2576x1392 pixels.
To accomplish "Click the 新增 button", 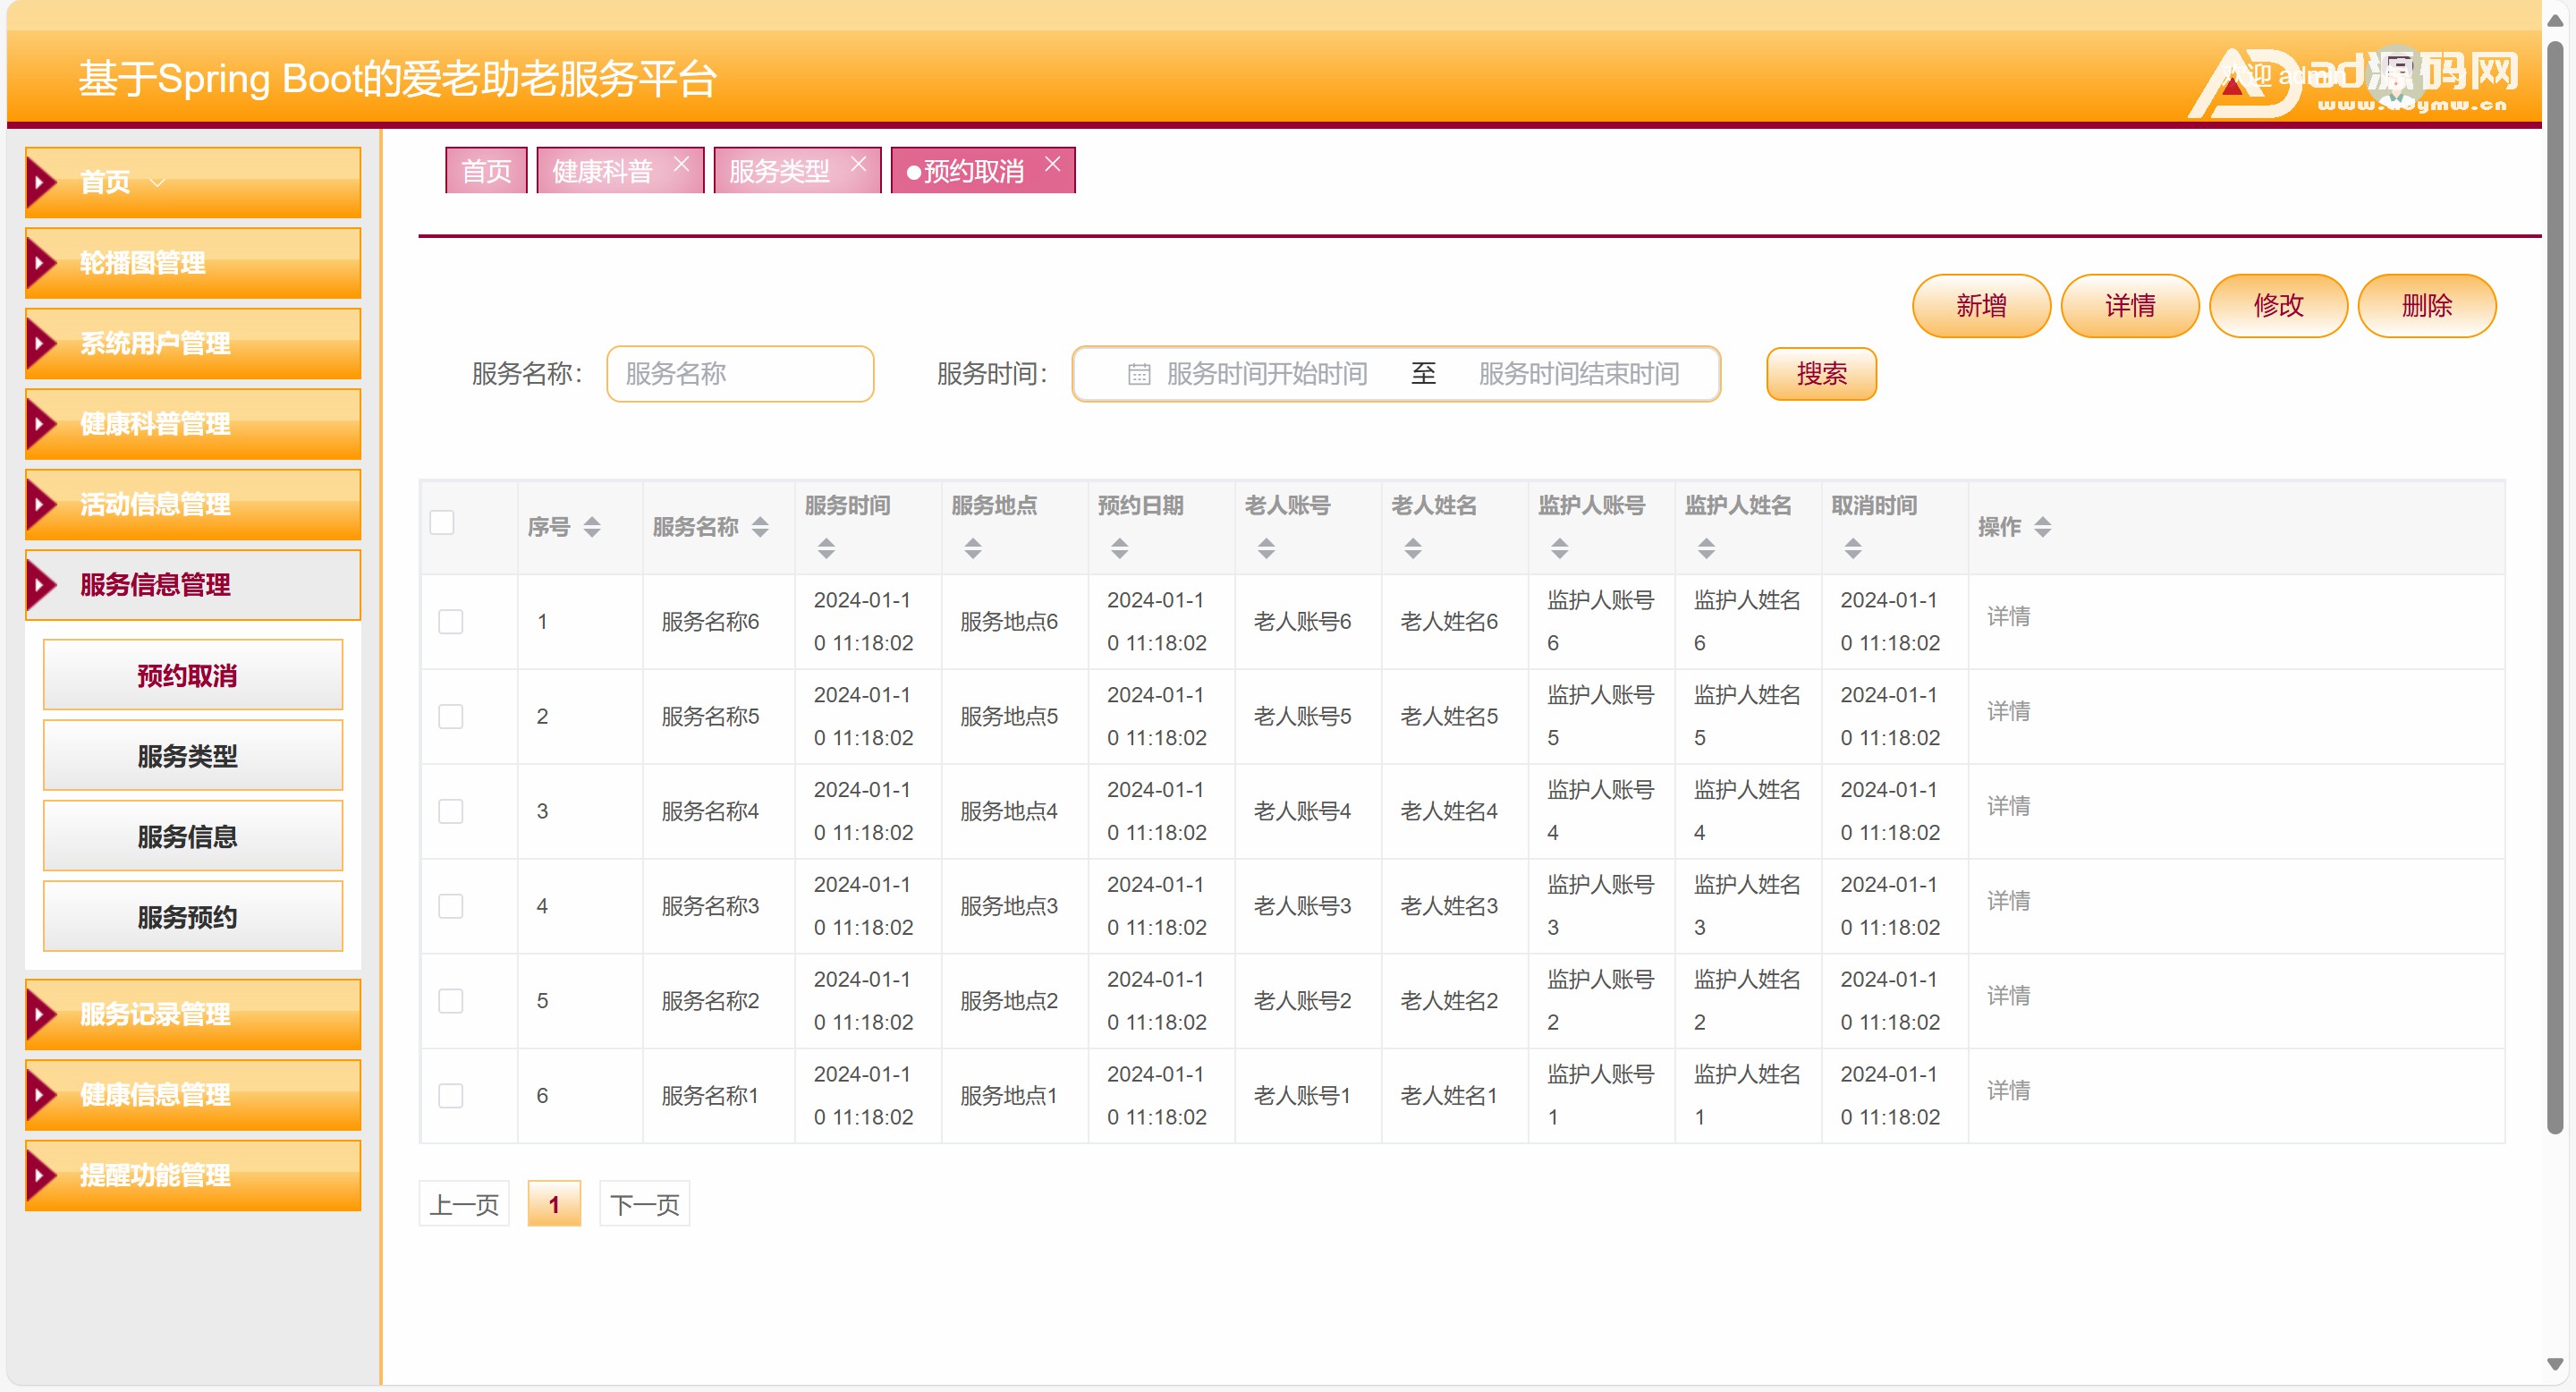I will 1980,306.
